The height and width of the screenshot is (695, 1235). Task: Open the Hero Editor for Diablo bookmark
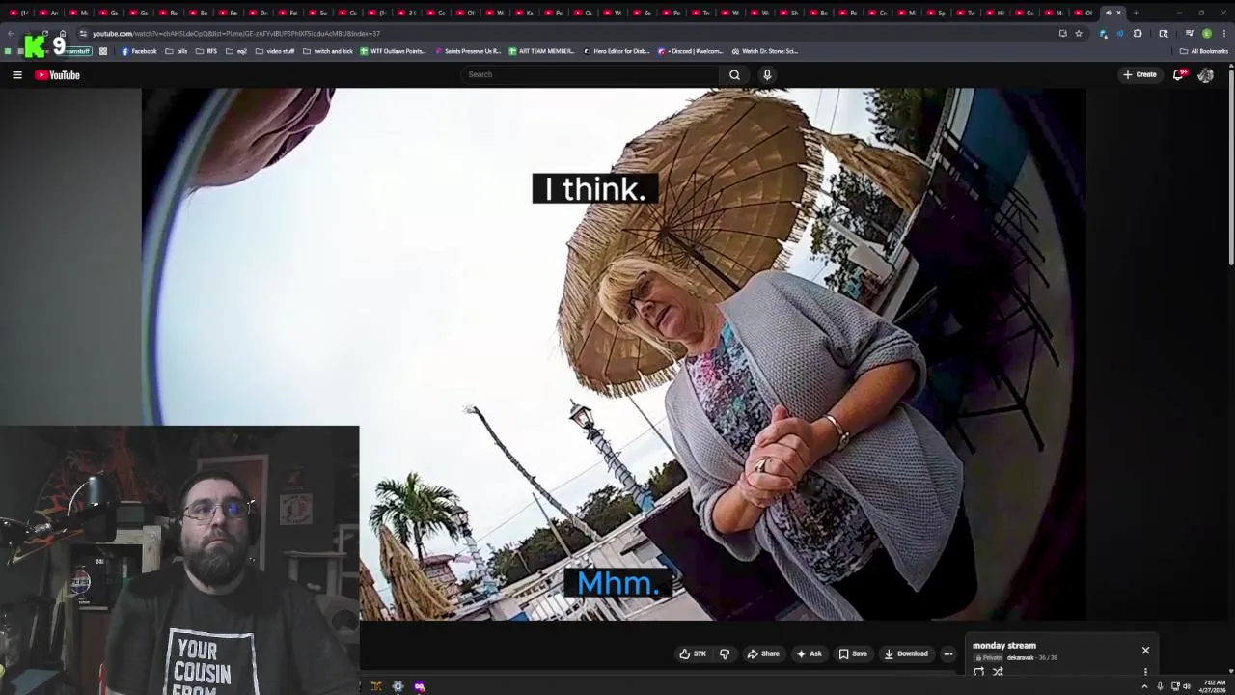pos(617,51)
